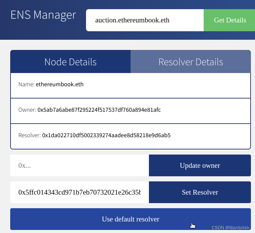Focus the ENS name search field

[x=144, y=20]
